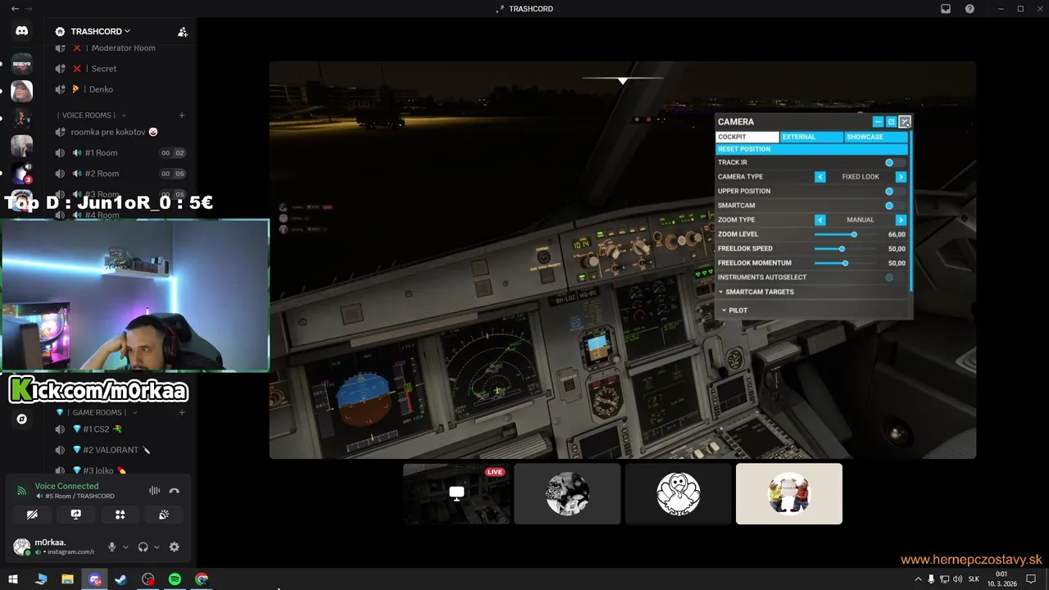This screenshot has width=1049, height=590.
Task: Open Google Chrome from the taskbar
Action: pyautogui.click(x=202, y=579)
